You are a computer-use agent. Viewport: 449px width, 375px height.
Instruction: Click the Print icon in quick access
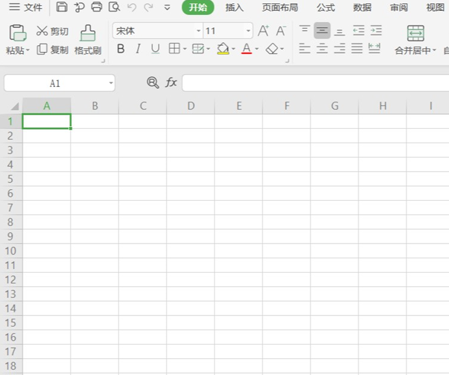(x=97, y=7)
